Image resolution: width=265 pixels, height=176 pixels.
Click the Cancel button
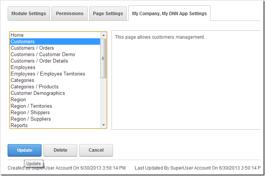click(96, 150)
